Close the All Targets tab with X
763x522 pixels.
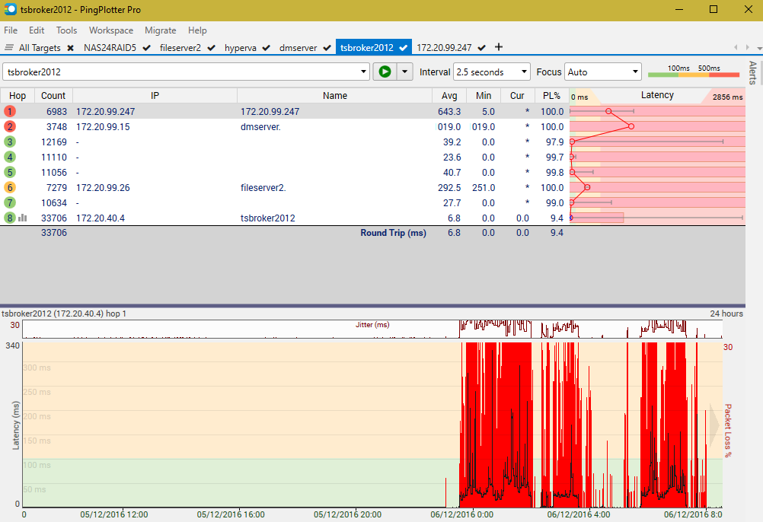pyautogui.click(x=70, y=47)
